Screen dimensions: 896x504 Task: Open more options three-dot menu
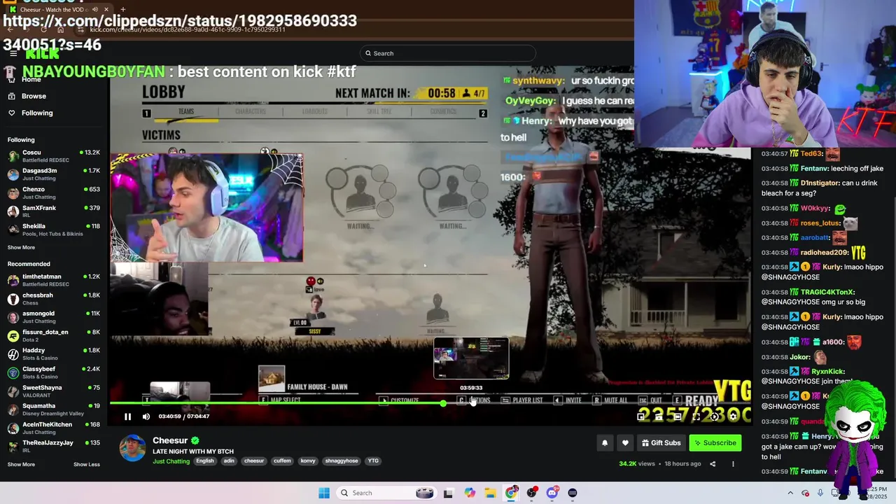pos(733,463)
